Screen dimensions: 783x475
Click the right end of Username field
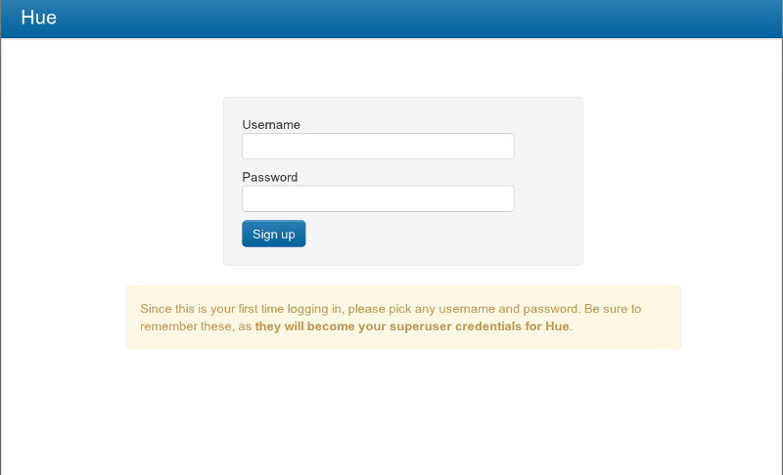504,147
